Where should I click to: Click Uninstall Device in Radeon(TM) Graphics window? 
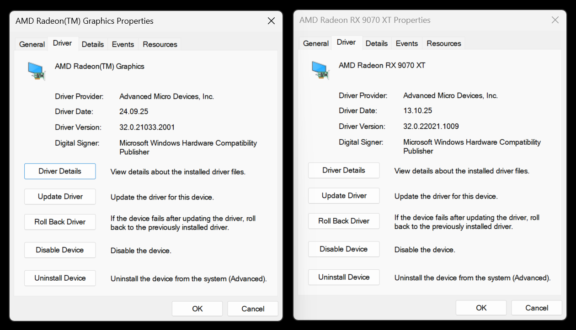[60, 278]
